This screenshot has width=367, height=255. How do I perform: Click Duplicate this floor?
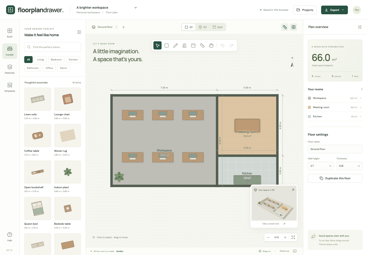(x=335, y=178)
